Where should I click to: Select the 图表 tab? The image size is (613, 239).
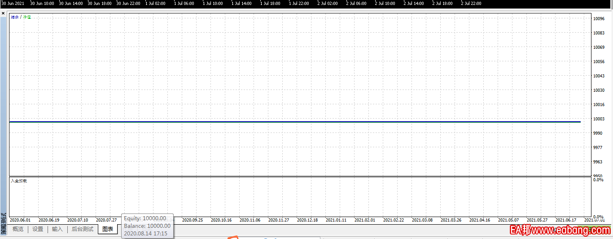point(108,229)
